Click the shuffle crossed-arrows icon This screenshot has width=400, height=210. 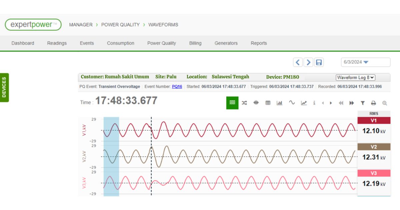244,103
